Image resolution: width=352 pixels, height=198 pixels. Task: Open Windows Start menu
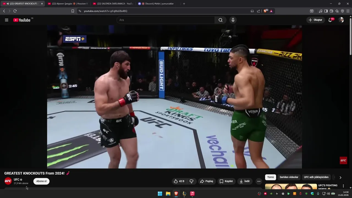tap(160, 194)
